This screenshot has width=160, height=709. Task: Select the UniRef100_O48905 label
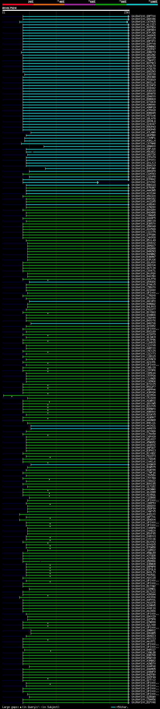(143, 35)
